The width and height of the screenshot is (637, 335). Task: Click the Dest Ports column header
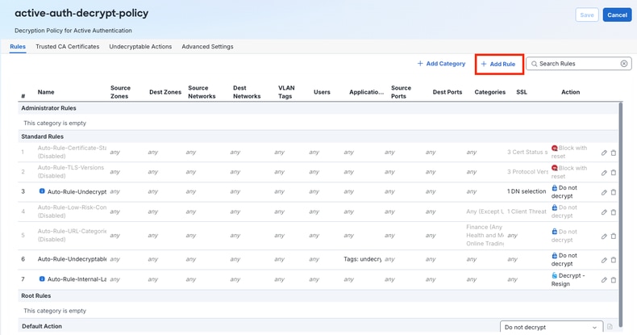point(448,92)
